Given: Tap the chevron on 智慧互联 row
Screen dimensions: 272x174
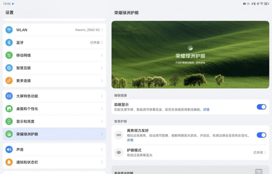Looking at the screenshot, I should tap(102, 68).
